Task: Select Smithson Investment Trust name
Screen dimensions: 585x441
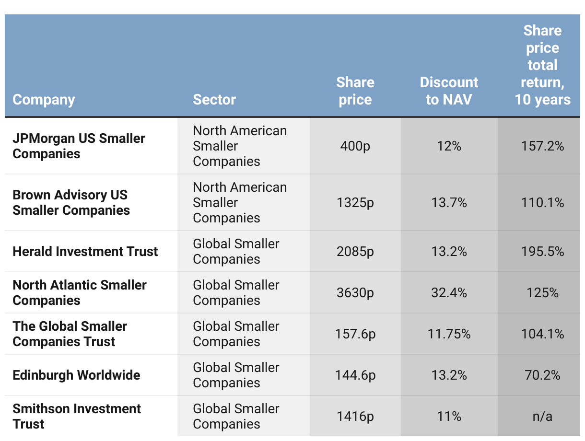Action: pos(77,417)
